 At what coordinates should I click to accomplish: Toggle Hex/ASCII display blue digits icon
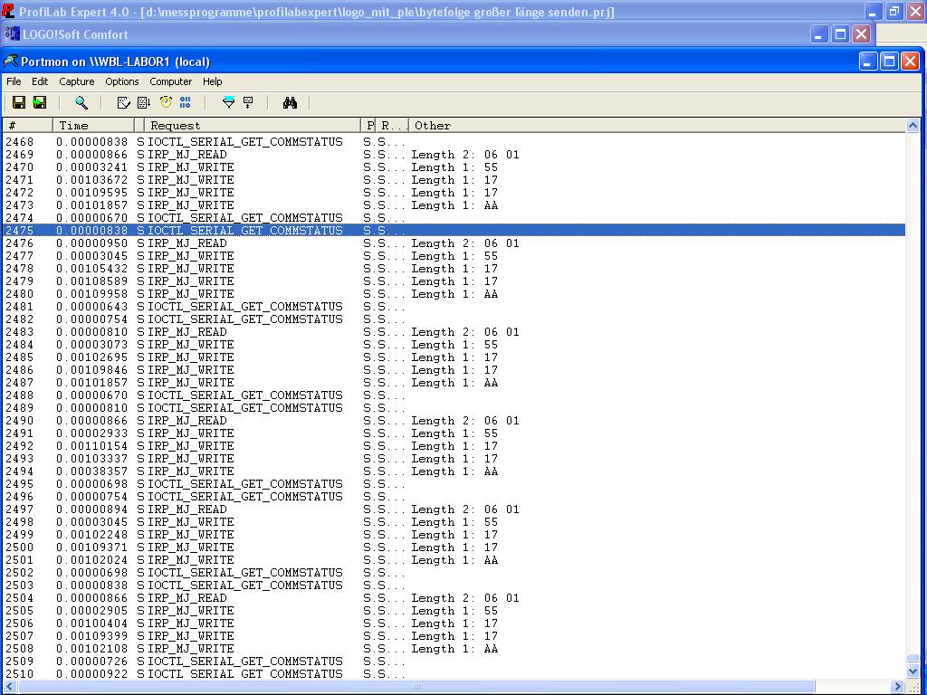click(x=185, y=103)
